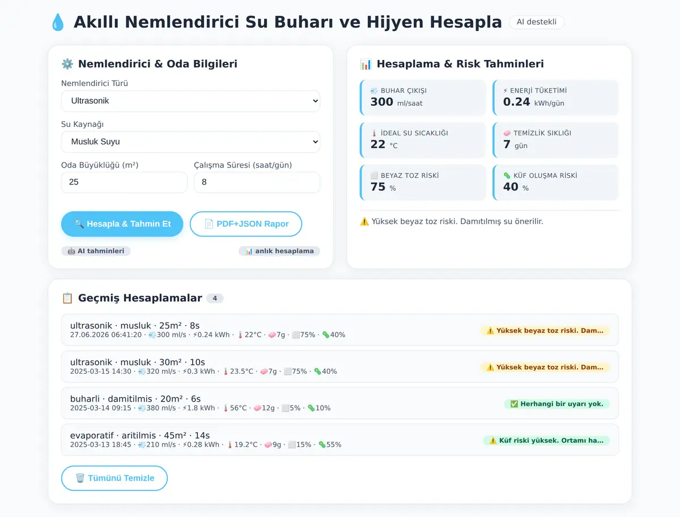Click warning icon next to Yüksek beyaz toz riski message
This screenshot has width=680, height=517.
[x=364, y=221]
